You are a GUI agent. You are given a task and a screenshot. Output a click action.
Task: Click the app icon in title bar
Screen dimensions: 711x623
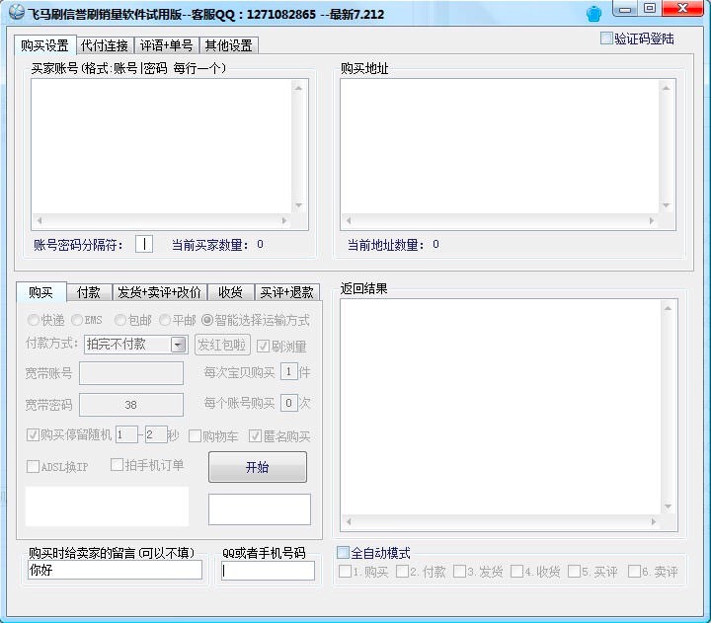tap(16, 13)
